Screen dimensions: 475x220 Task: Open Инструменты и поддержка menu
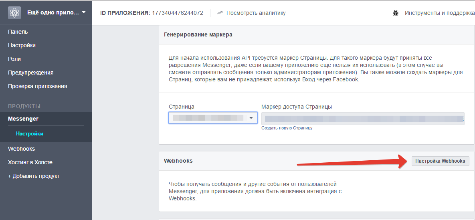tap(440, 13)
